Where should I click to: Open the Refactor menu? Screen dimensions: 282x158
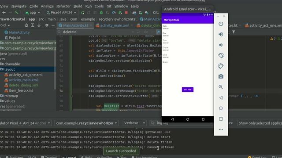point(63,6)
